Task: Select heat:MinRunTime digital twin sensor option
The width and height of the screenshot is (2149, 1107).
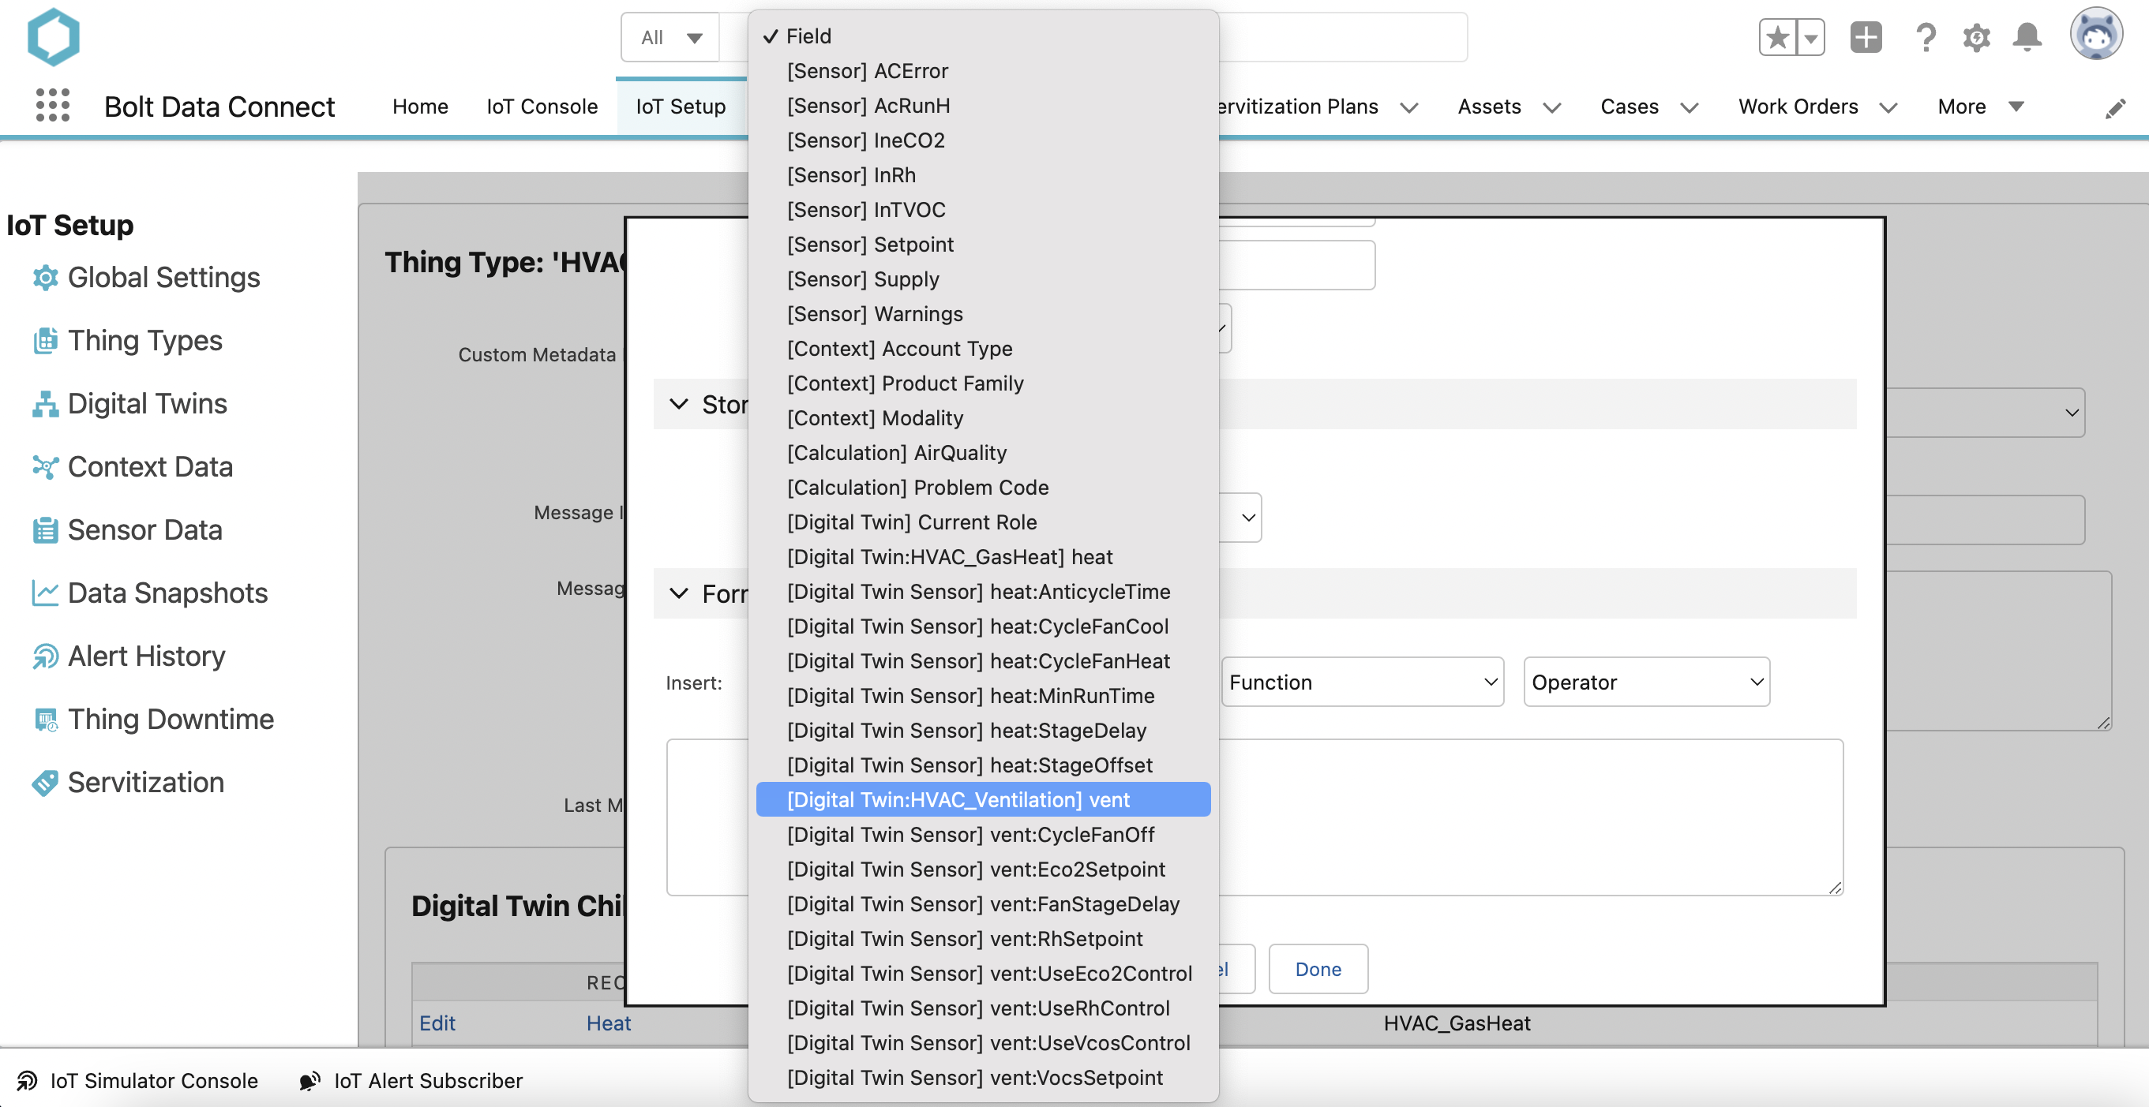Action: (983, 695)
